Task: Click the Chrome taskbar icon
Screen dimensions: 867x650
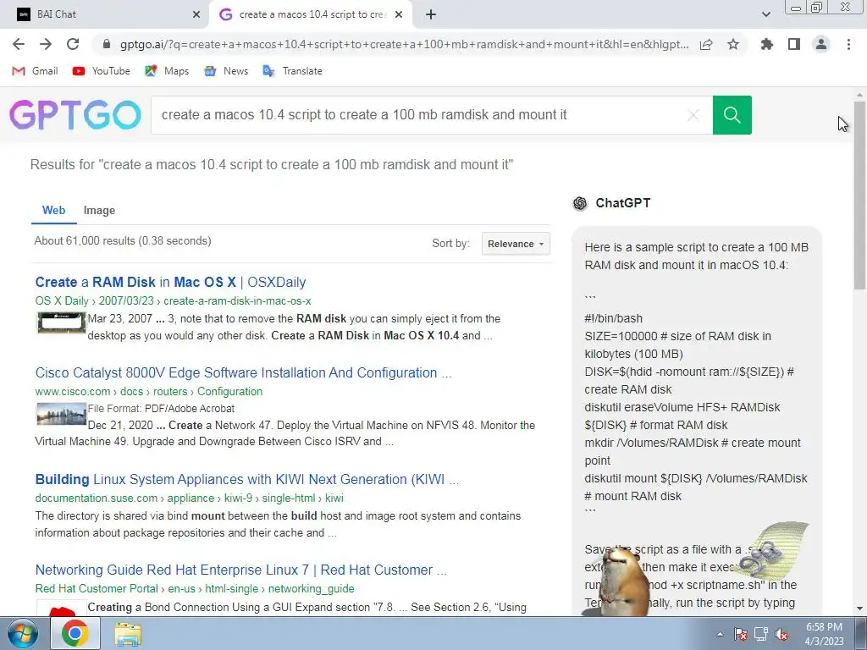Action: pos(75,634)
